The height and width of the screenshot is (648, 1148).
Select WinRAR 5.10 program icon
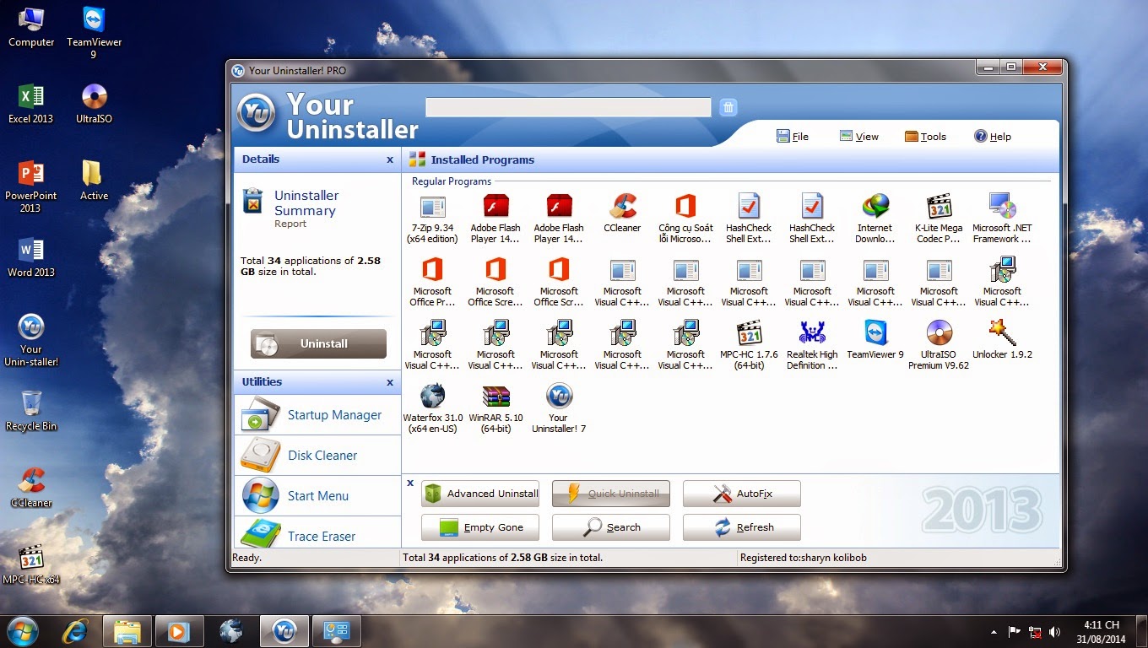pyautogui.click(x=495, y=397)
